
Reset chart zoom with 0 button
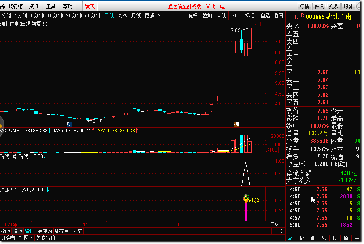pyautogui.click(x=281, y=231)
